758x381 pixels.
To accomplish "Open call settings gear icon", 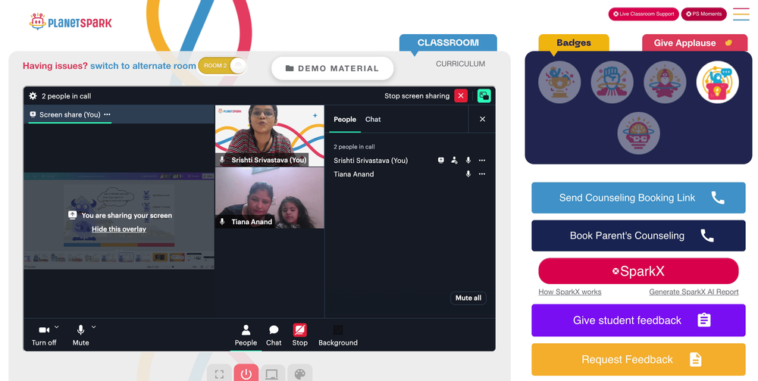I will tap(33, 95).
